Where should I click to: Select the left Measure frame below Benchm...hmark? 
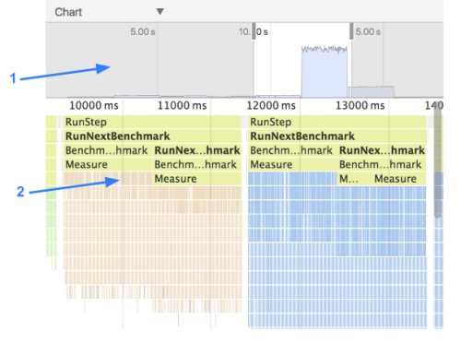click(x=108, y=164)
